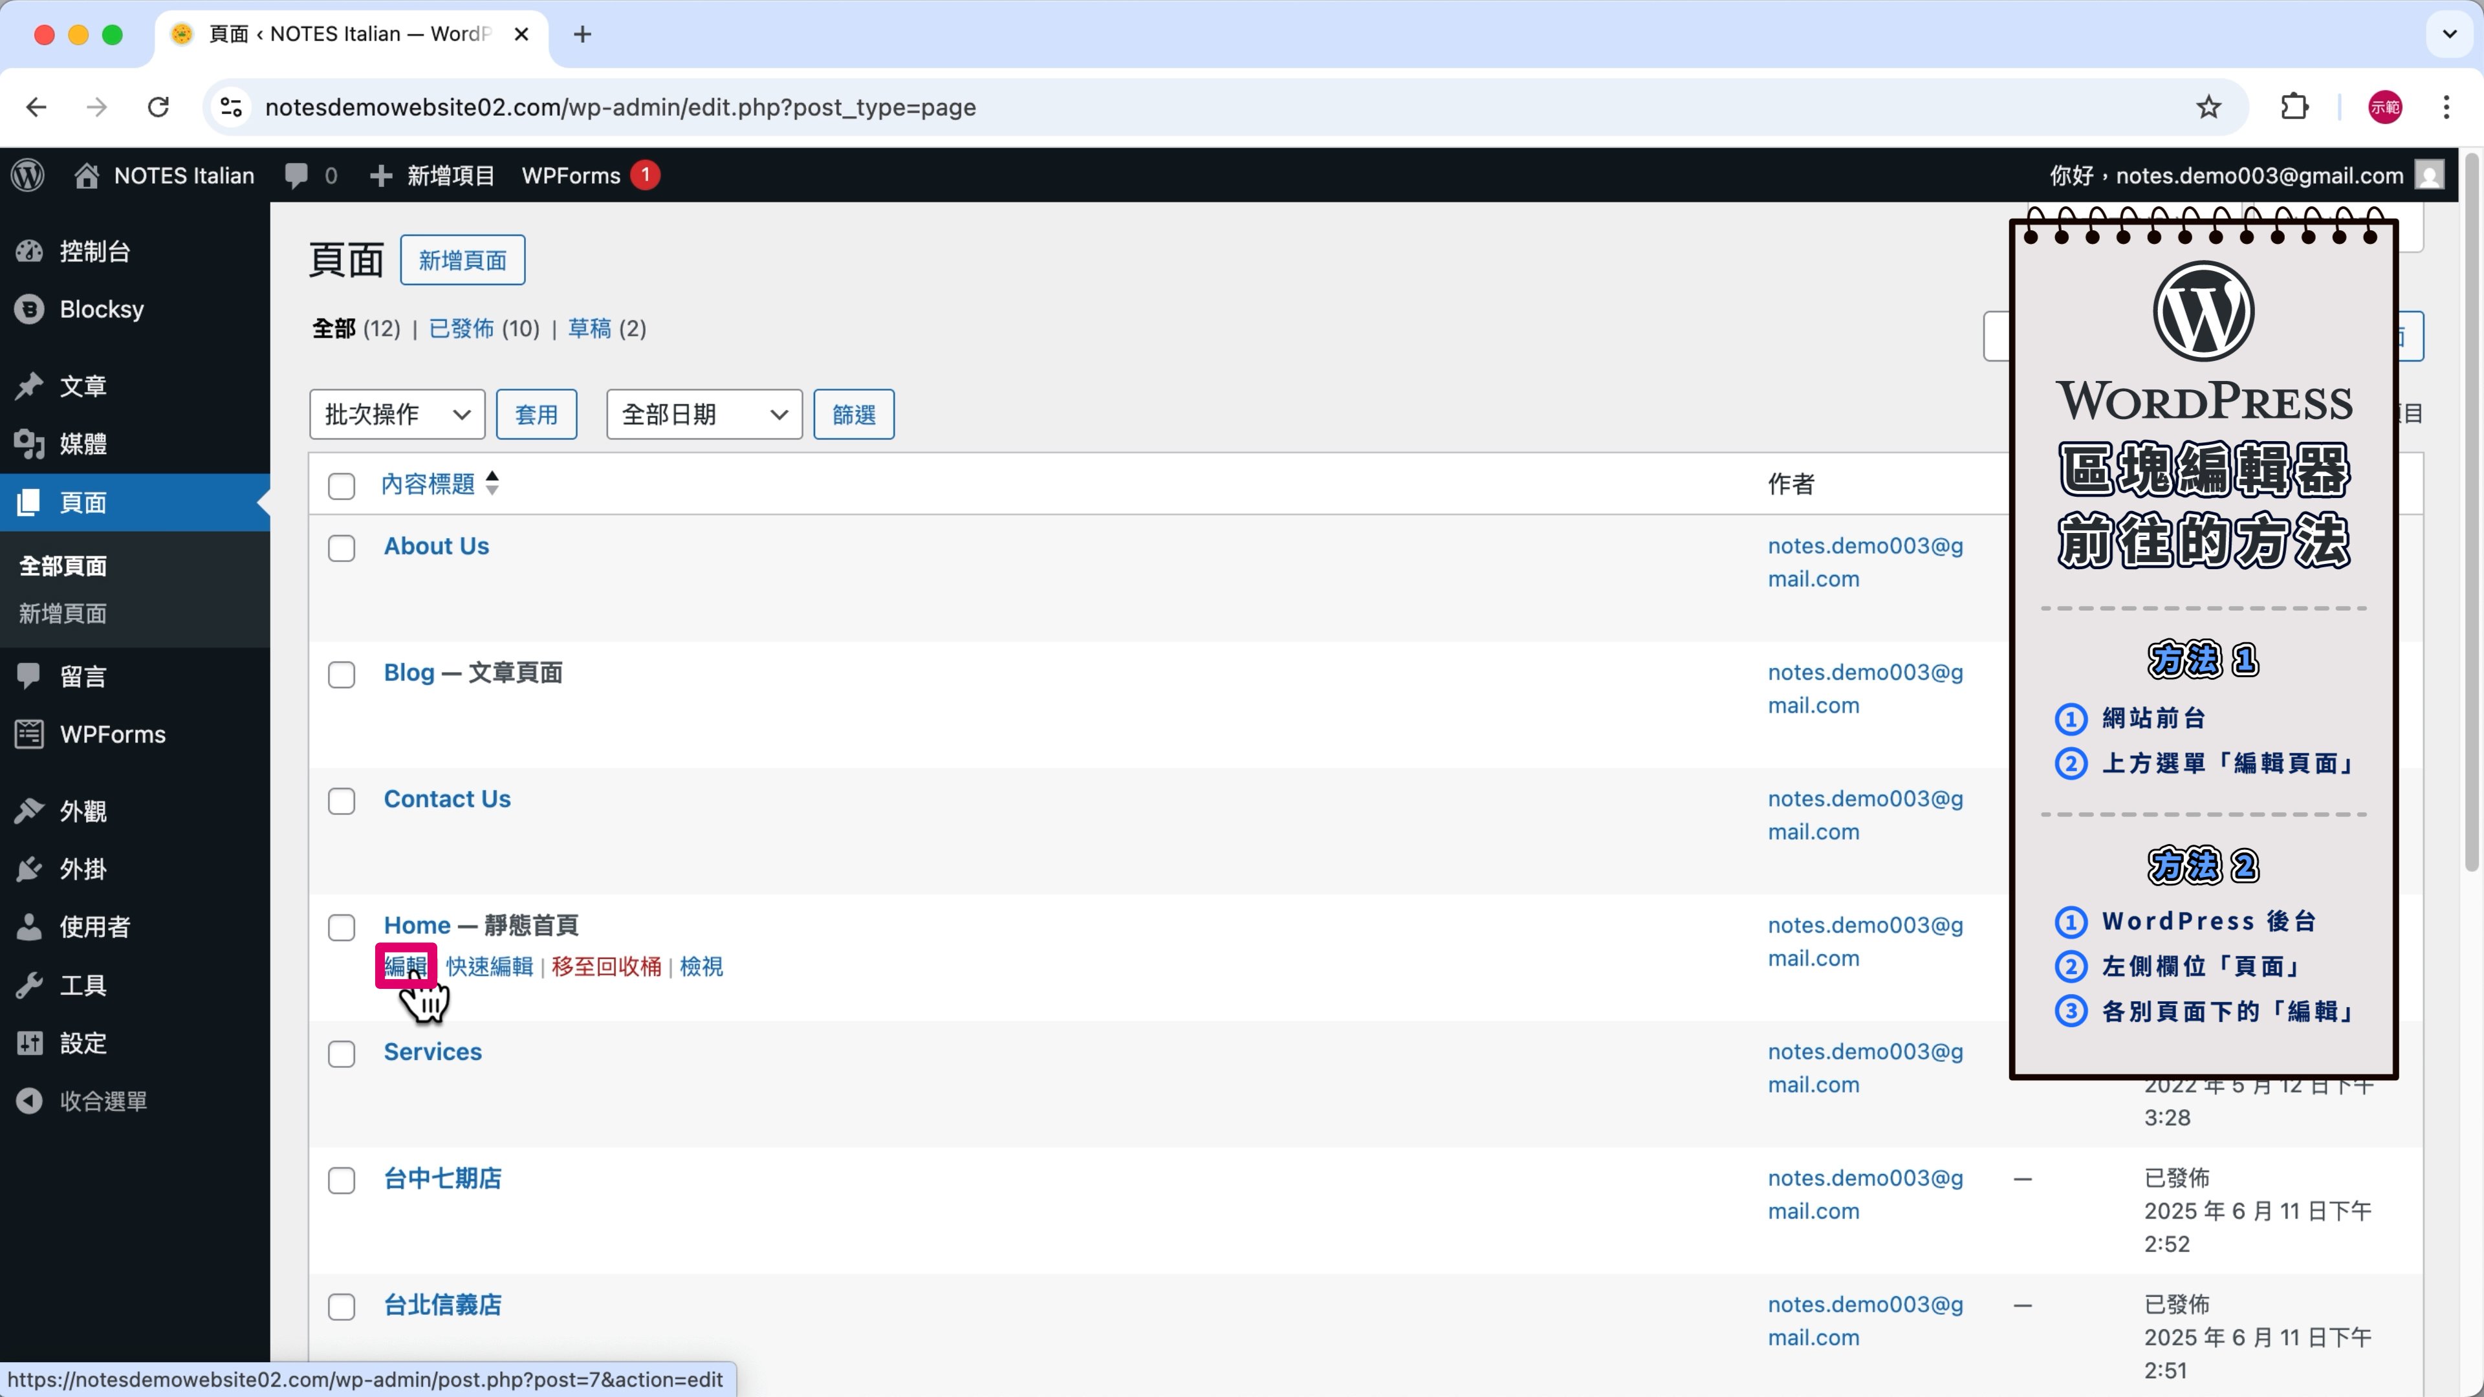The height and width of the screenshot is (1397, 2484).
Task: Open the 媒體 media library icon
Action: [x=30, y=444]
